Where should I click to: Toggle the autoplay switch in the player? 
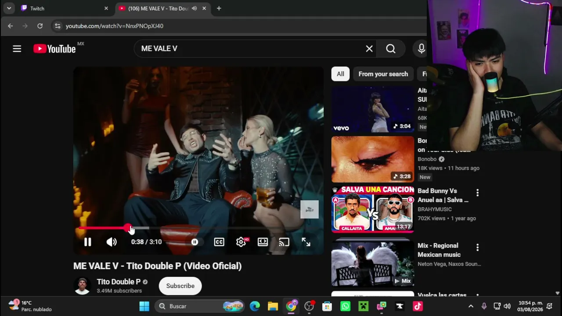(x=195, y=242)
